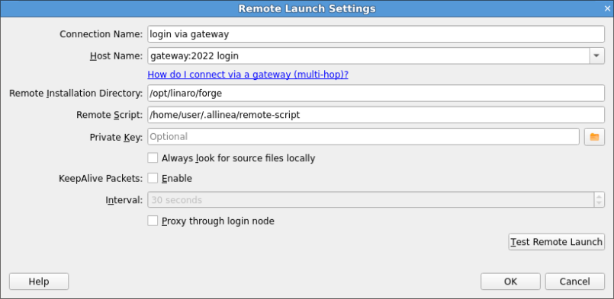Decrease Interval with spinner down arrow
The width and height of the screenshot is (614, 299).
[599, 204]
